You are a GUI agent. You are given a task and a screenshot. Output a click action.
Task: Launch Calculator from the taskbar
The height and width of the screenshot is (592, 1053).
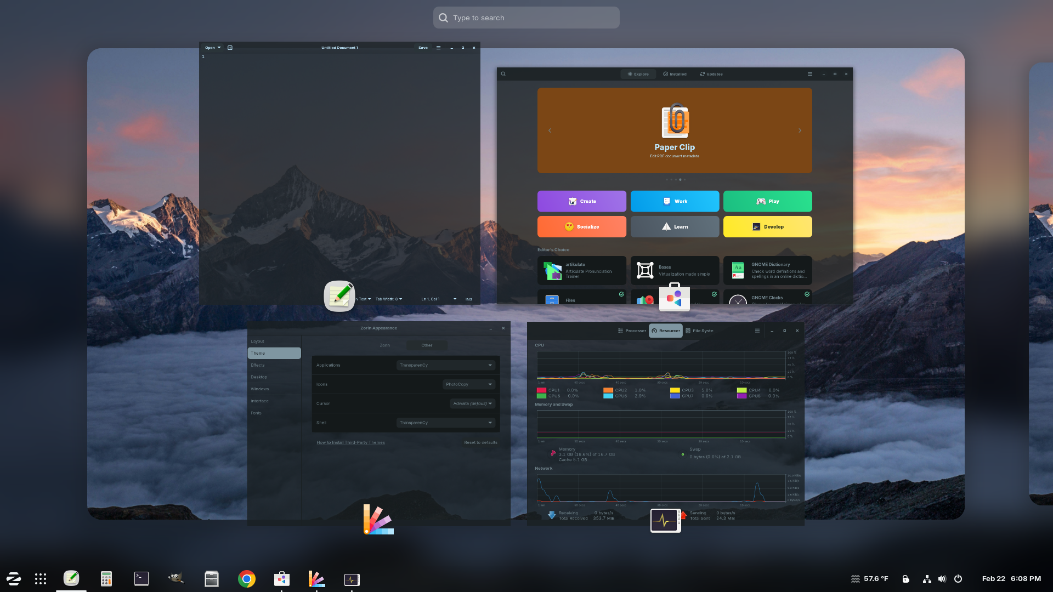click(x=106, y=579)
